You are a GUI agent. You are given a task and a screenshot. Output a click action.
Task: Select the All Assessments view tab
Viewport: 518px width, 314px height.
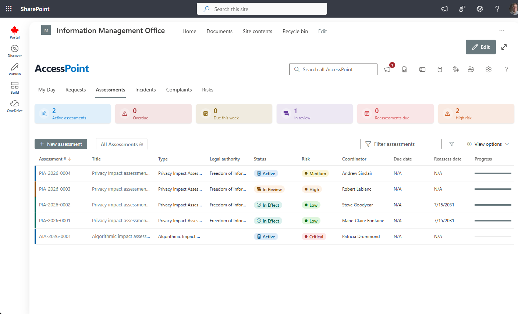click(x=122, y=144)
